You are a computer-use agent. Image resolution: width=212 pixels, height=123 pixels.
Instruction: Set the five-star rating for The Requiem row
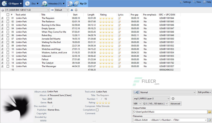coord(107,18)
